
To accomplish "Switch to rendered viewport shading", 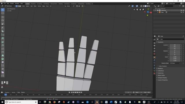I will coord(149,6).
